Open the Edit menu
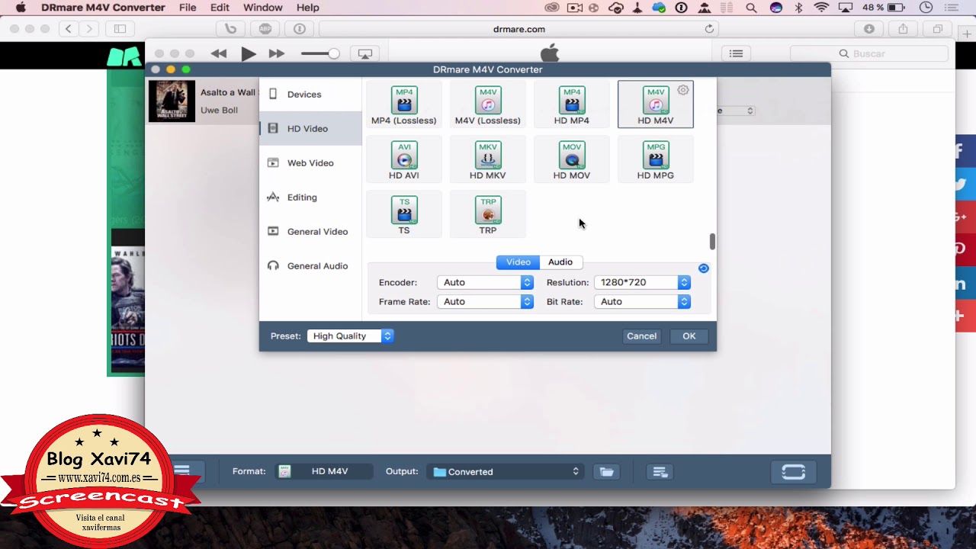The height and width of the screenshot is (549, 976). click(x=220, y=8)
